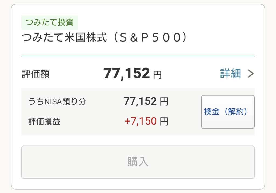
Task: Open the 詳細 details link
Action: [230, 73]
